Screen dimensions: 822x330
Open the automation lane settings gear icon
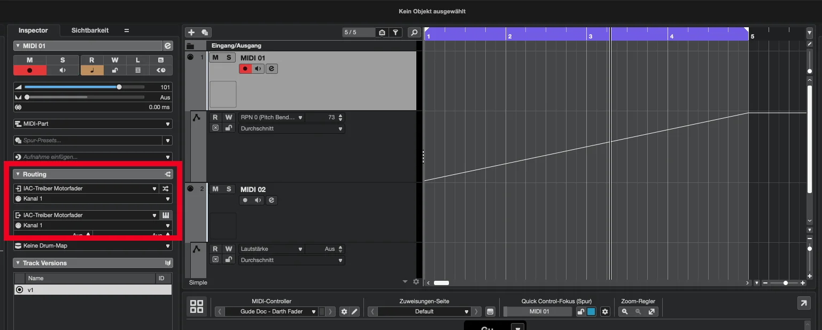click(416, 281)
